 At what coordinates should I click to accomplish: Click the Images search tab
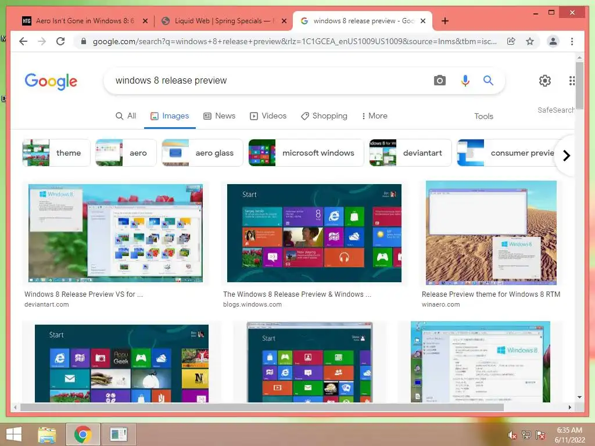pos(170,116)
